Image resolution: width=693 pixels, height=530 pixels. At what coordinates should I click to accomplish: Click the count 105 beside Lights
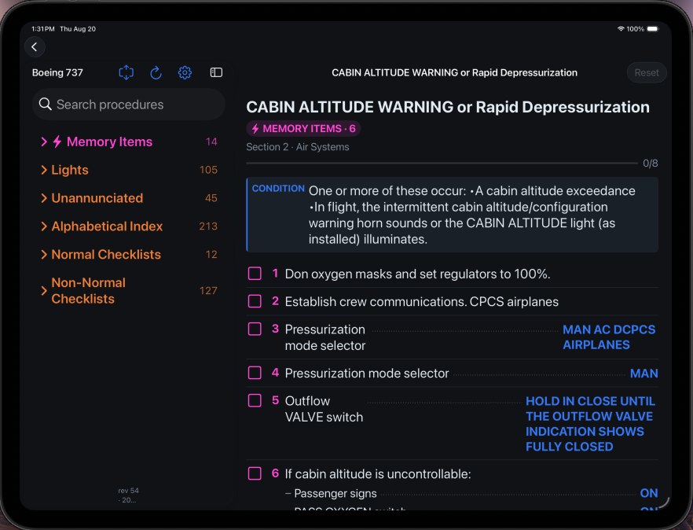(208, 170)
